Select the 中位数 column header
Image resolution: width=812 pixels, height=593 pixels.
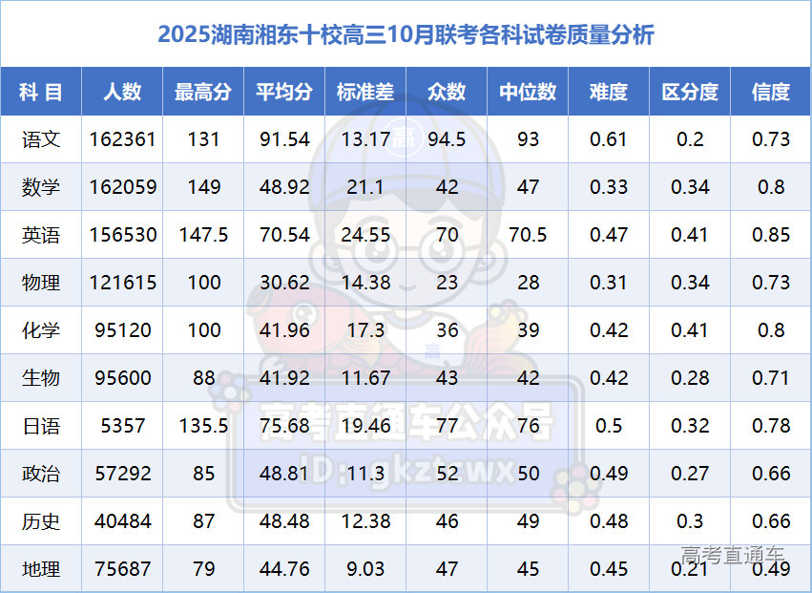pyautogui.click(x=528, y=92)
